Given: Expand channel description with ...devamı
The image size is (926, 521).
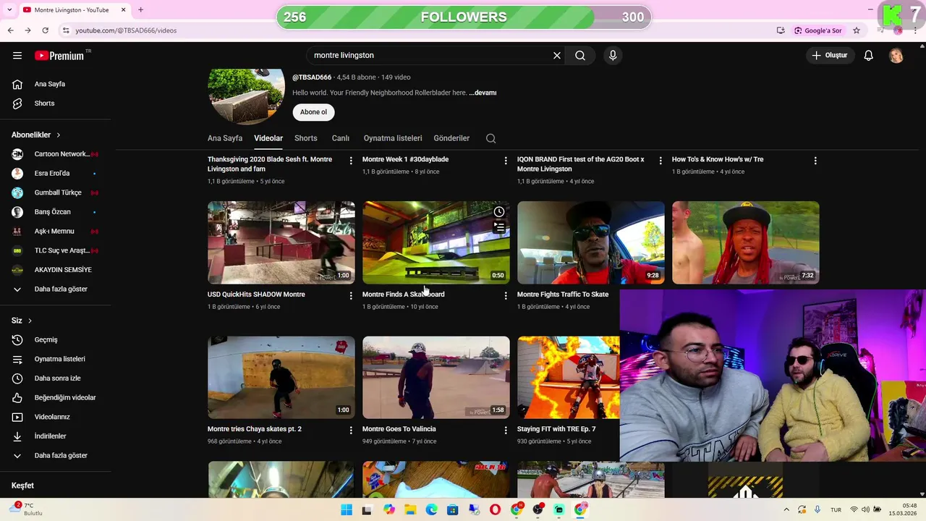Looking at the screenshot, I should [483, 93].
